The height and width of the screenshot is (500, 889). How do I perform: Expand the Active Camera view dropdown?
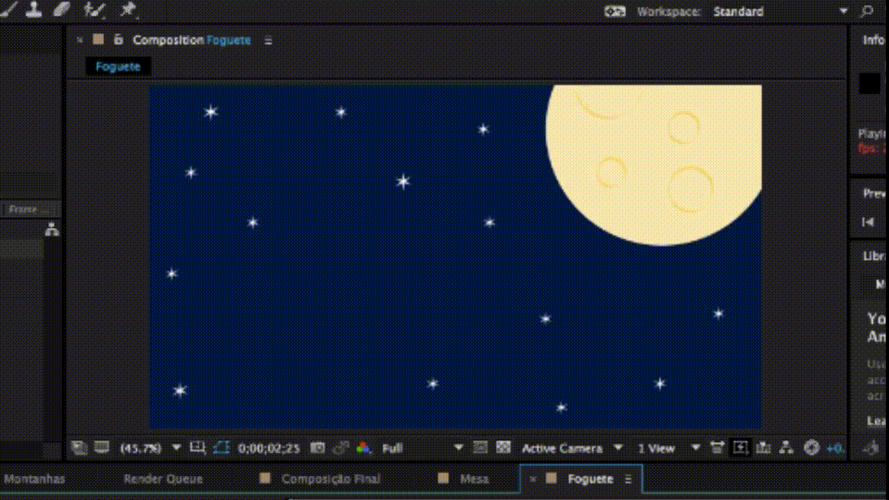(571, 448)
